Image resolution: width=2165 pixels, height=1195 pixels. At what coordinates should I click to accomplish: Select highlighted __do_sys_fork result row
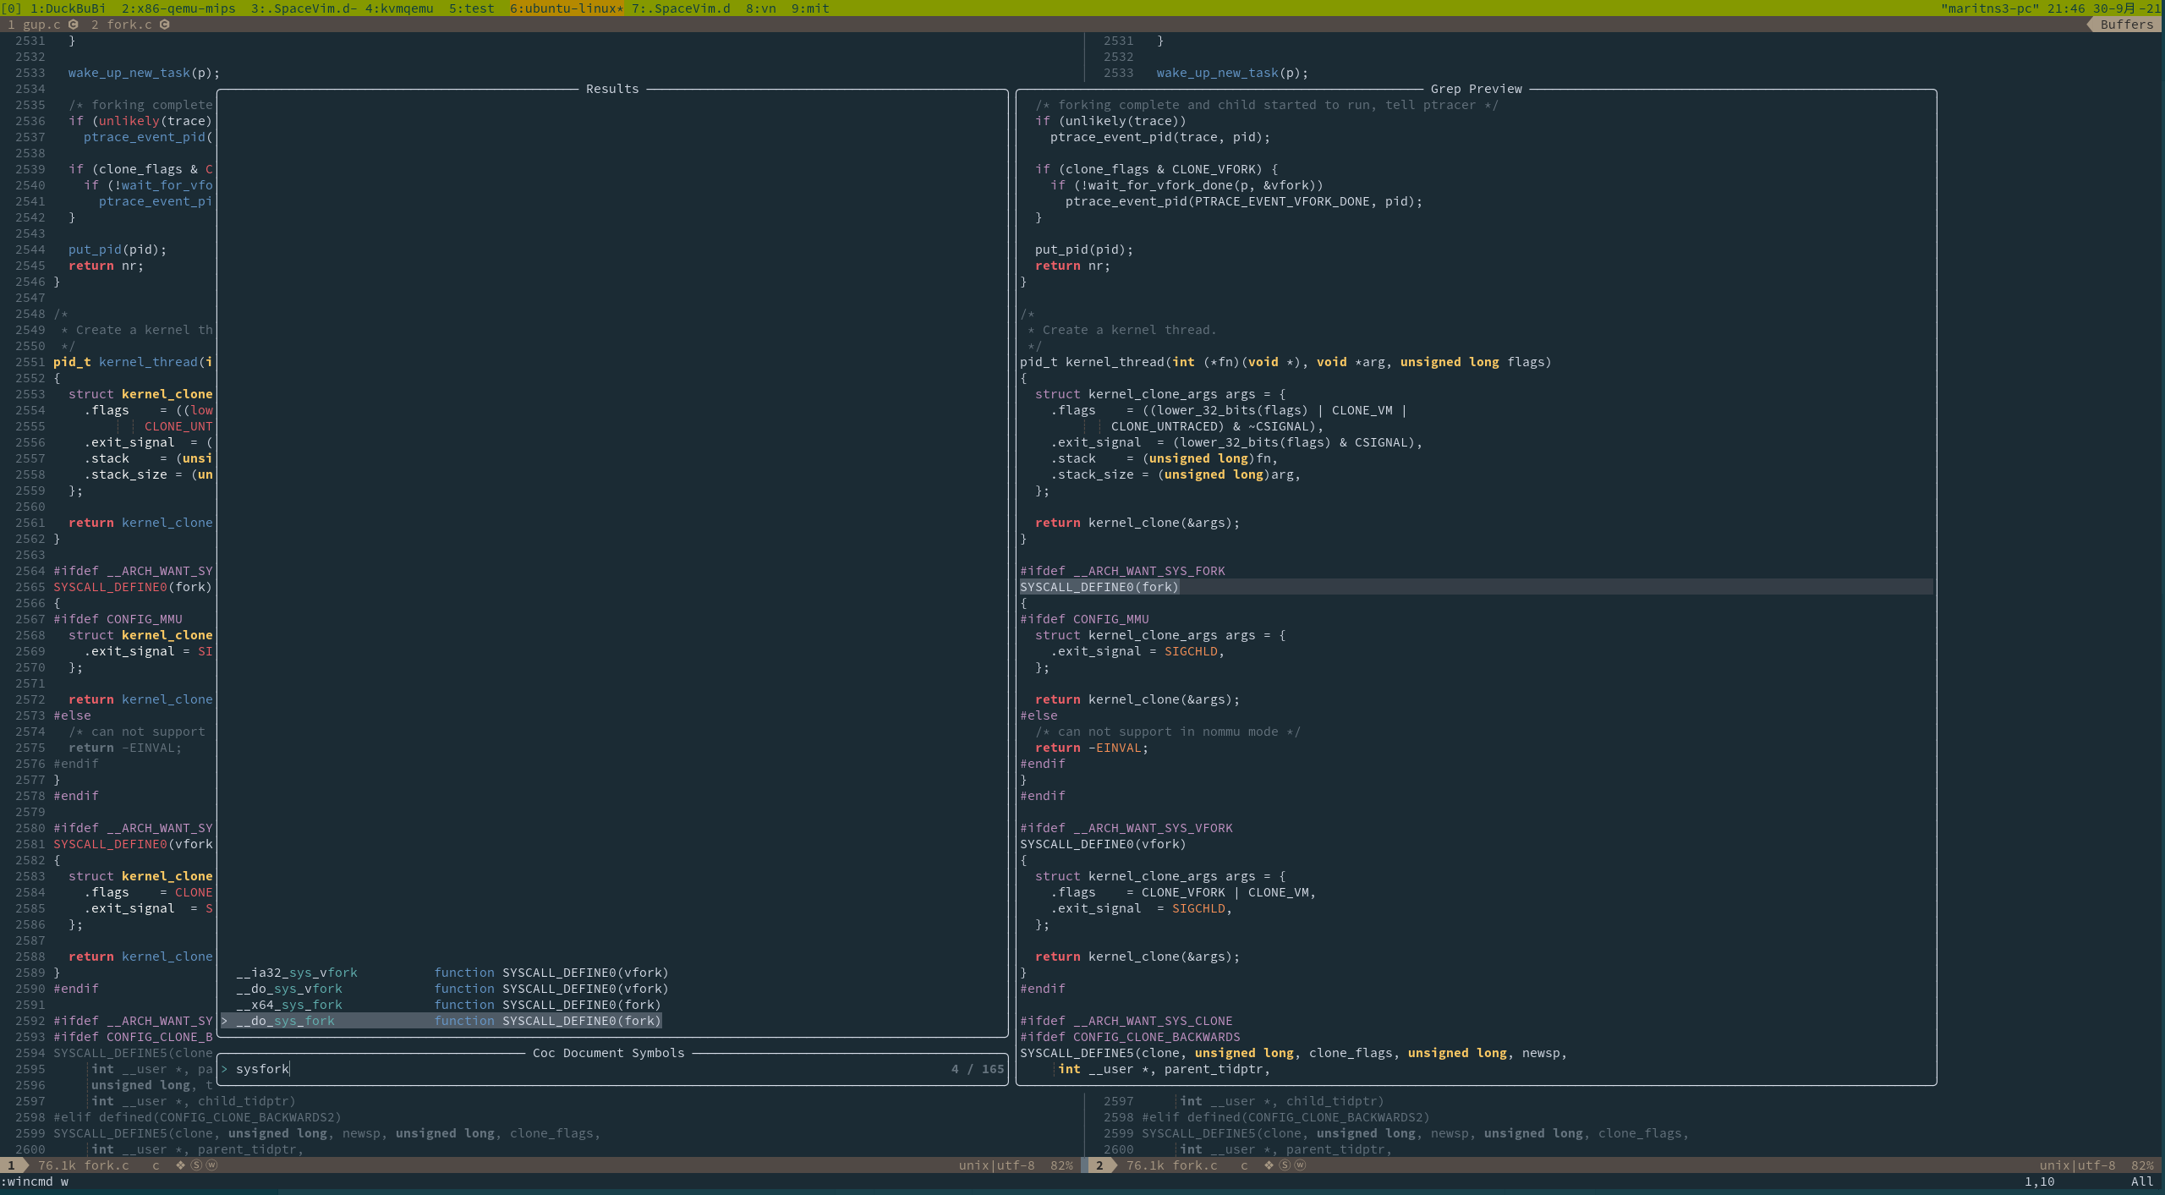click(x=441, y=1021)
